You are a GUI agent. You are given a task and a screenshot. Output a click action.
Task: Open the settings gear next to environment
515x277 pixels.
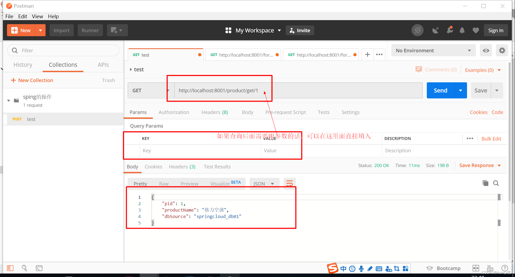[x=502, y=50]
